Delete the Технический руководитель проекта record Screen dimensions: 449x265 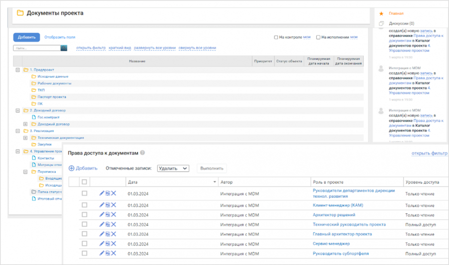coord(114,224)
